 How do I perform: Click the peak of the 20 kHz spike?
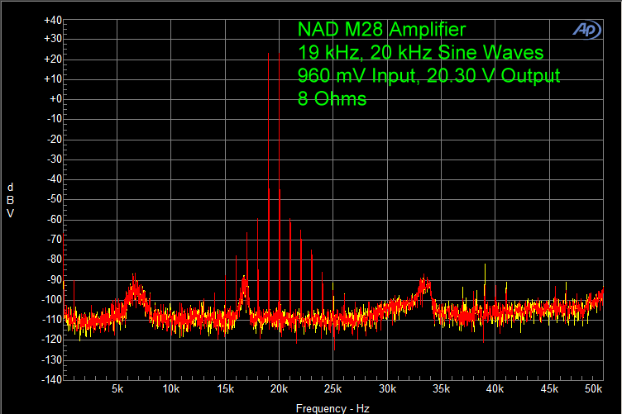coord(280,189)
